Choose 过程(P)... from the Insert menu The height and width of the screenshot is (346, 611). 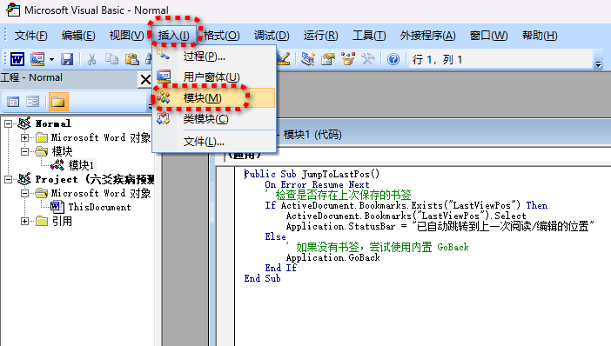point(215,57)
